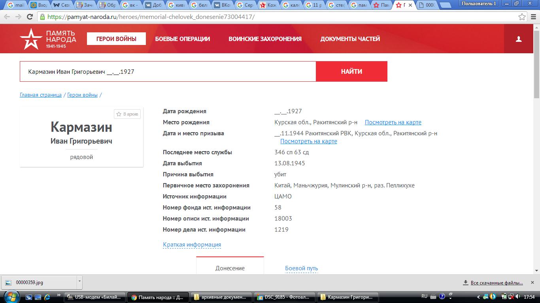
Task: Expand the 'Краткая информация' section
Action: click(192, 245)
